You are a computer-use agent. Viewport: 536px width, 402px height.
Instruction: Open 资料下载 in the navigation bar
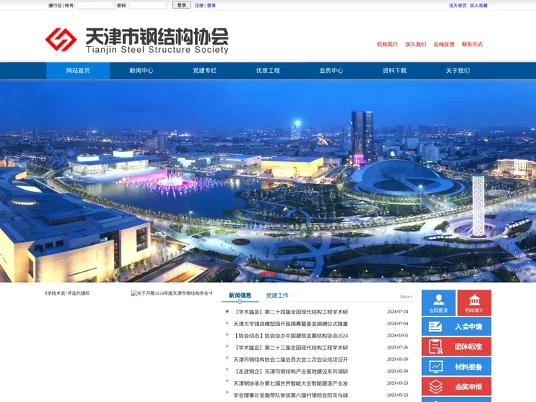coord(395,71)
